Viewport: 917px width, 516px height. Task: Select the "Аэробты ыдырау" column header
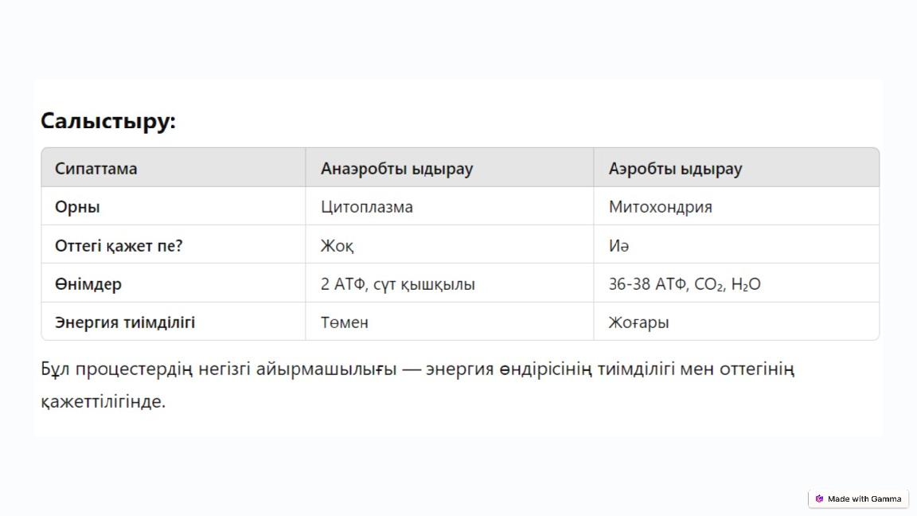pos(675,169)
